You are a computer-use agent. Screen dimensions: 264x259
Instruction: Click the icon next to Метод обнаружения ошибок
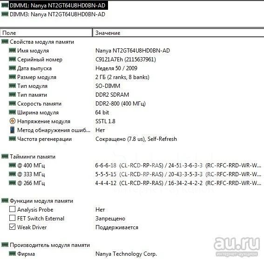click(x=12, y=130)
